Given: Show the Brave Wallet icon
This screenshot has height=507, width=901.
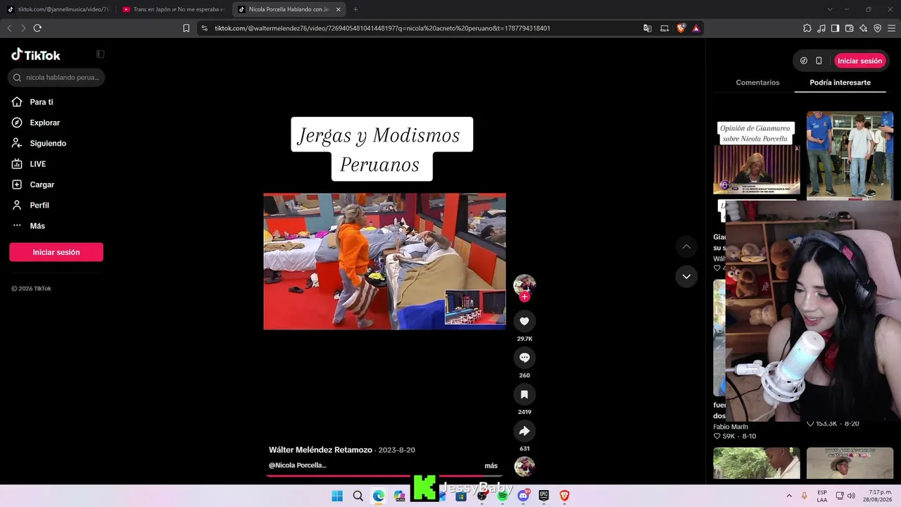Looking at the screenshot, I should (x=850, y=28).
